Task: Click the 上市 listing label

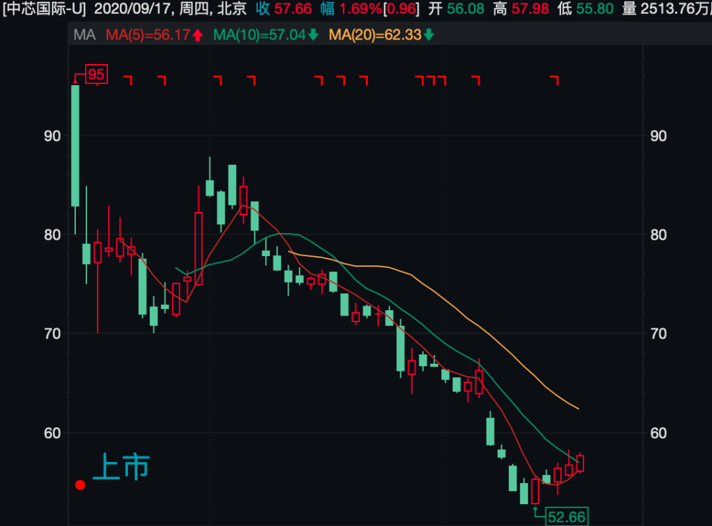Action: point(121,467)
